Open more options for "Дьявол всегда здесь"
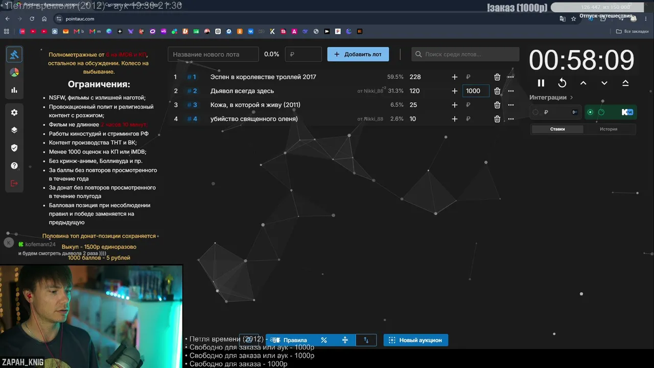The image size is (654, 368). [x=511, y=91]
